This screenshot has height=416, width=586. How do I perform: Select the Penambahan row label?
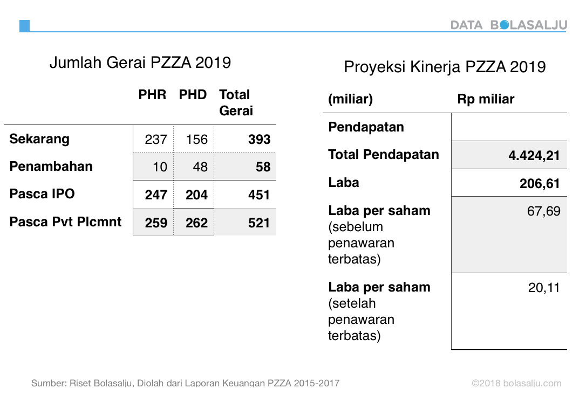(x=51, y=167)
